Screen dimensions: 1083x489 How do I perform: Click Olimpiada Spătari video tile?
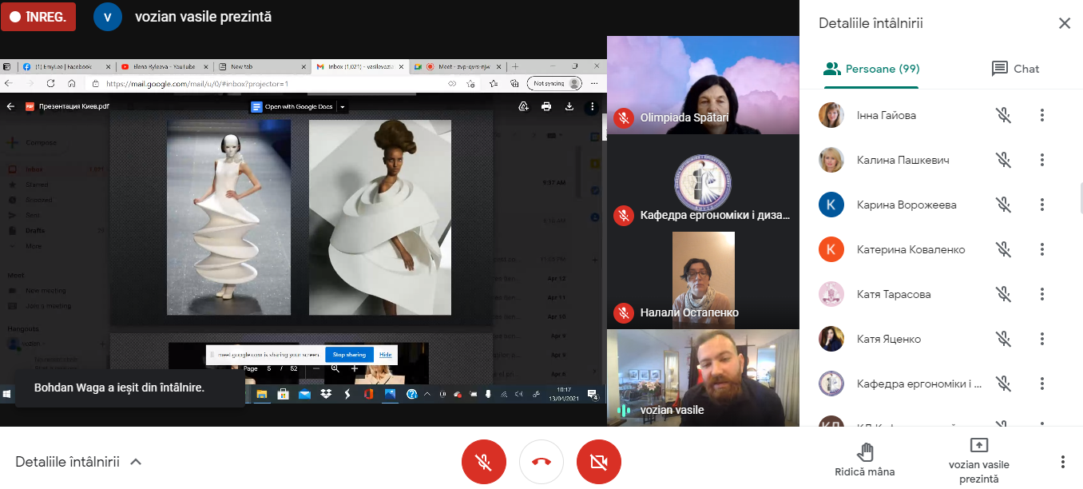point(703,85)
